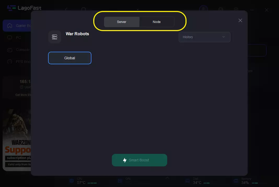
Task: Expand the status bar up chevron
Action: point(167,178)
